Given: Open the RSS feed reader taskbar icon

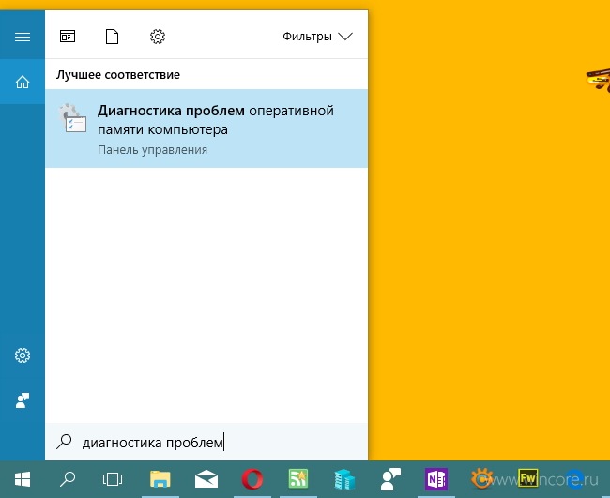Looking at the screenshot, I should click(x=298, y=479).
